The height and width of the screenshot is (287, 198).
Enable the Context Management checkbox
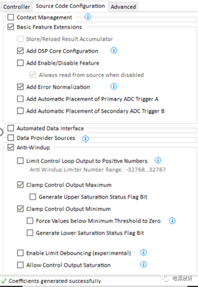(10, 17)
